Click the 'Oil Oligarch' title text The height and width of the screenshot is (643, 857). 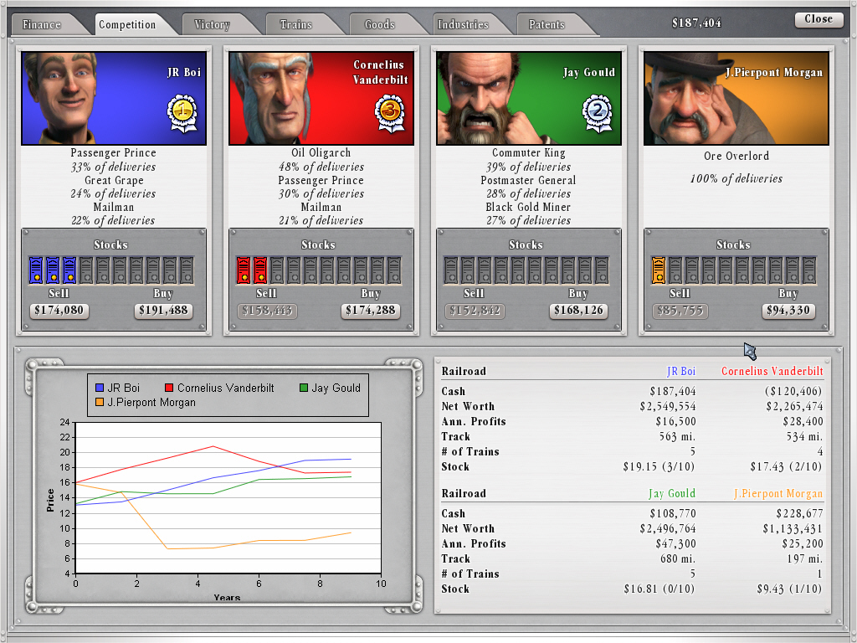[321, 153]
